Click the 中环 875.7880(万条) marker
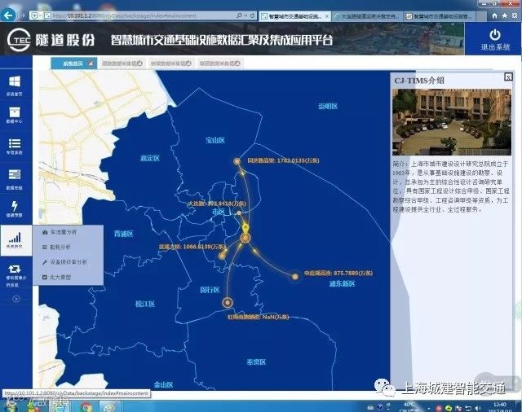 (295, 277)
